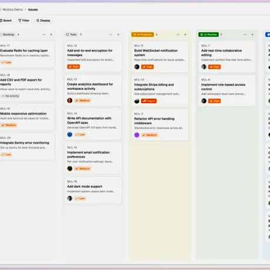Open Todo column more options menu

(x=111, y=35)
